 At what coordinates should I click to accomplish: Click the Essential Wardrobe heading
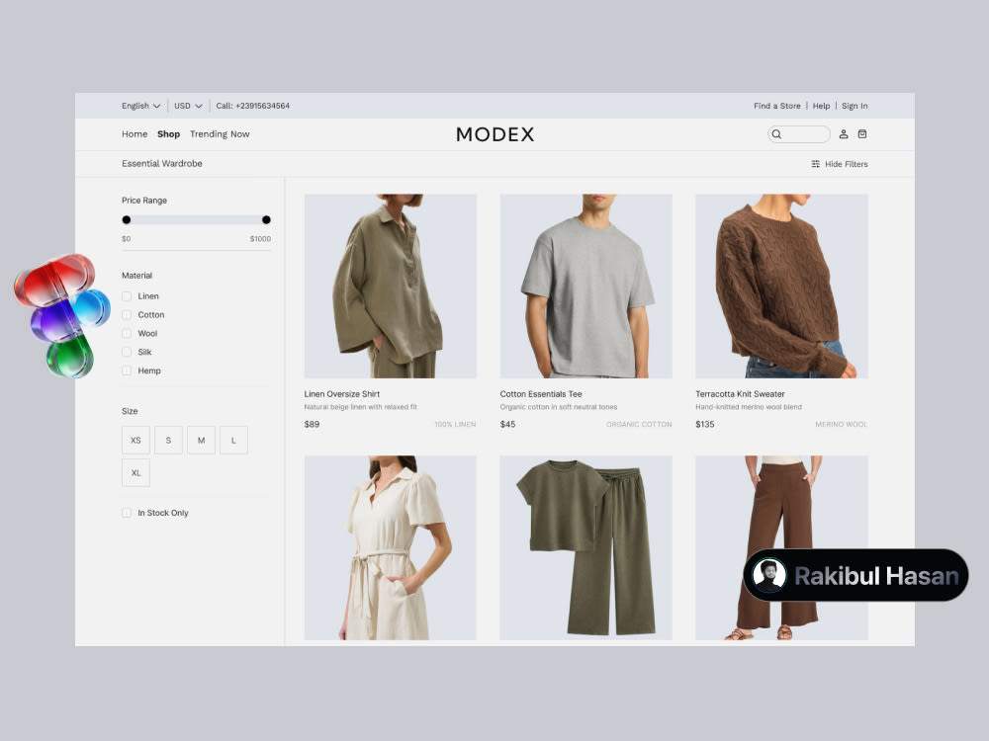pos(162,163)
